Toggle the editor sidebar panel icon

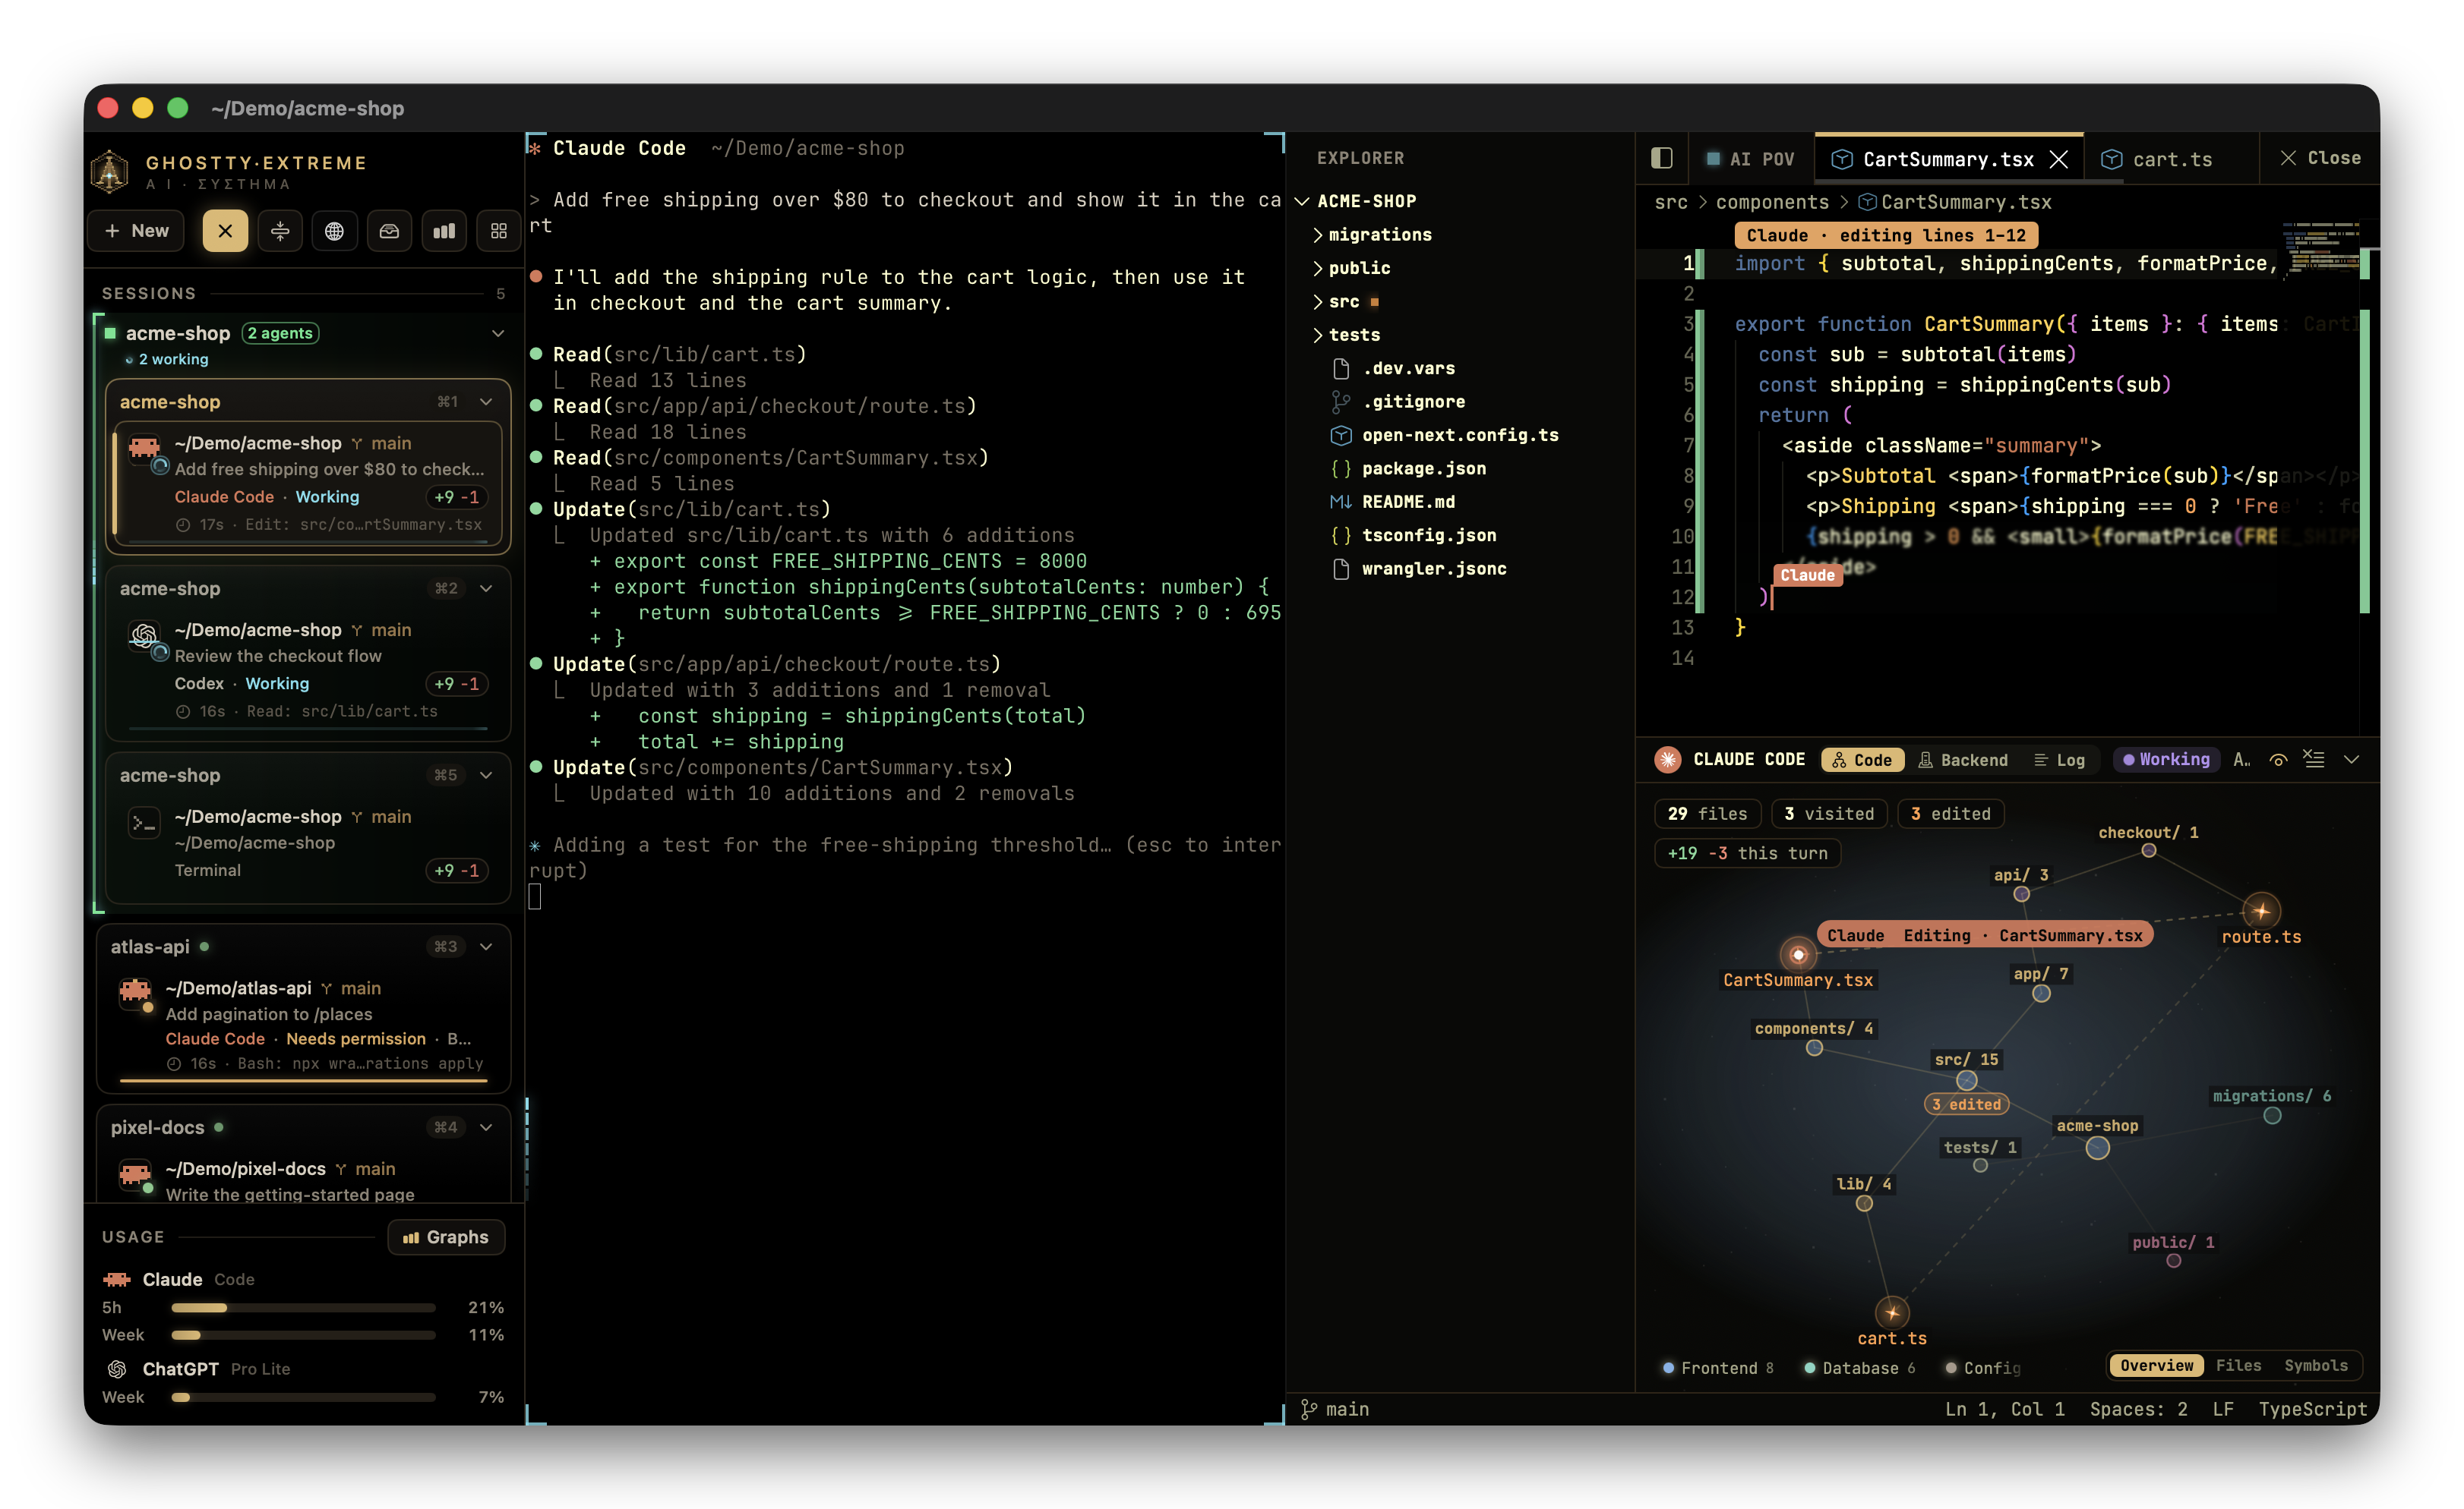coord(1661,158)
